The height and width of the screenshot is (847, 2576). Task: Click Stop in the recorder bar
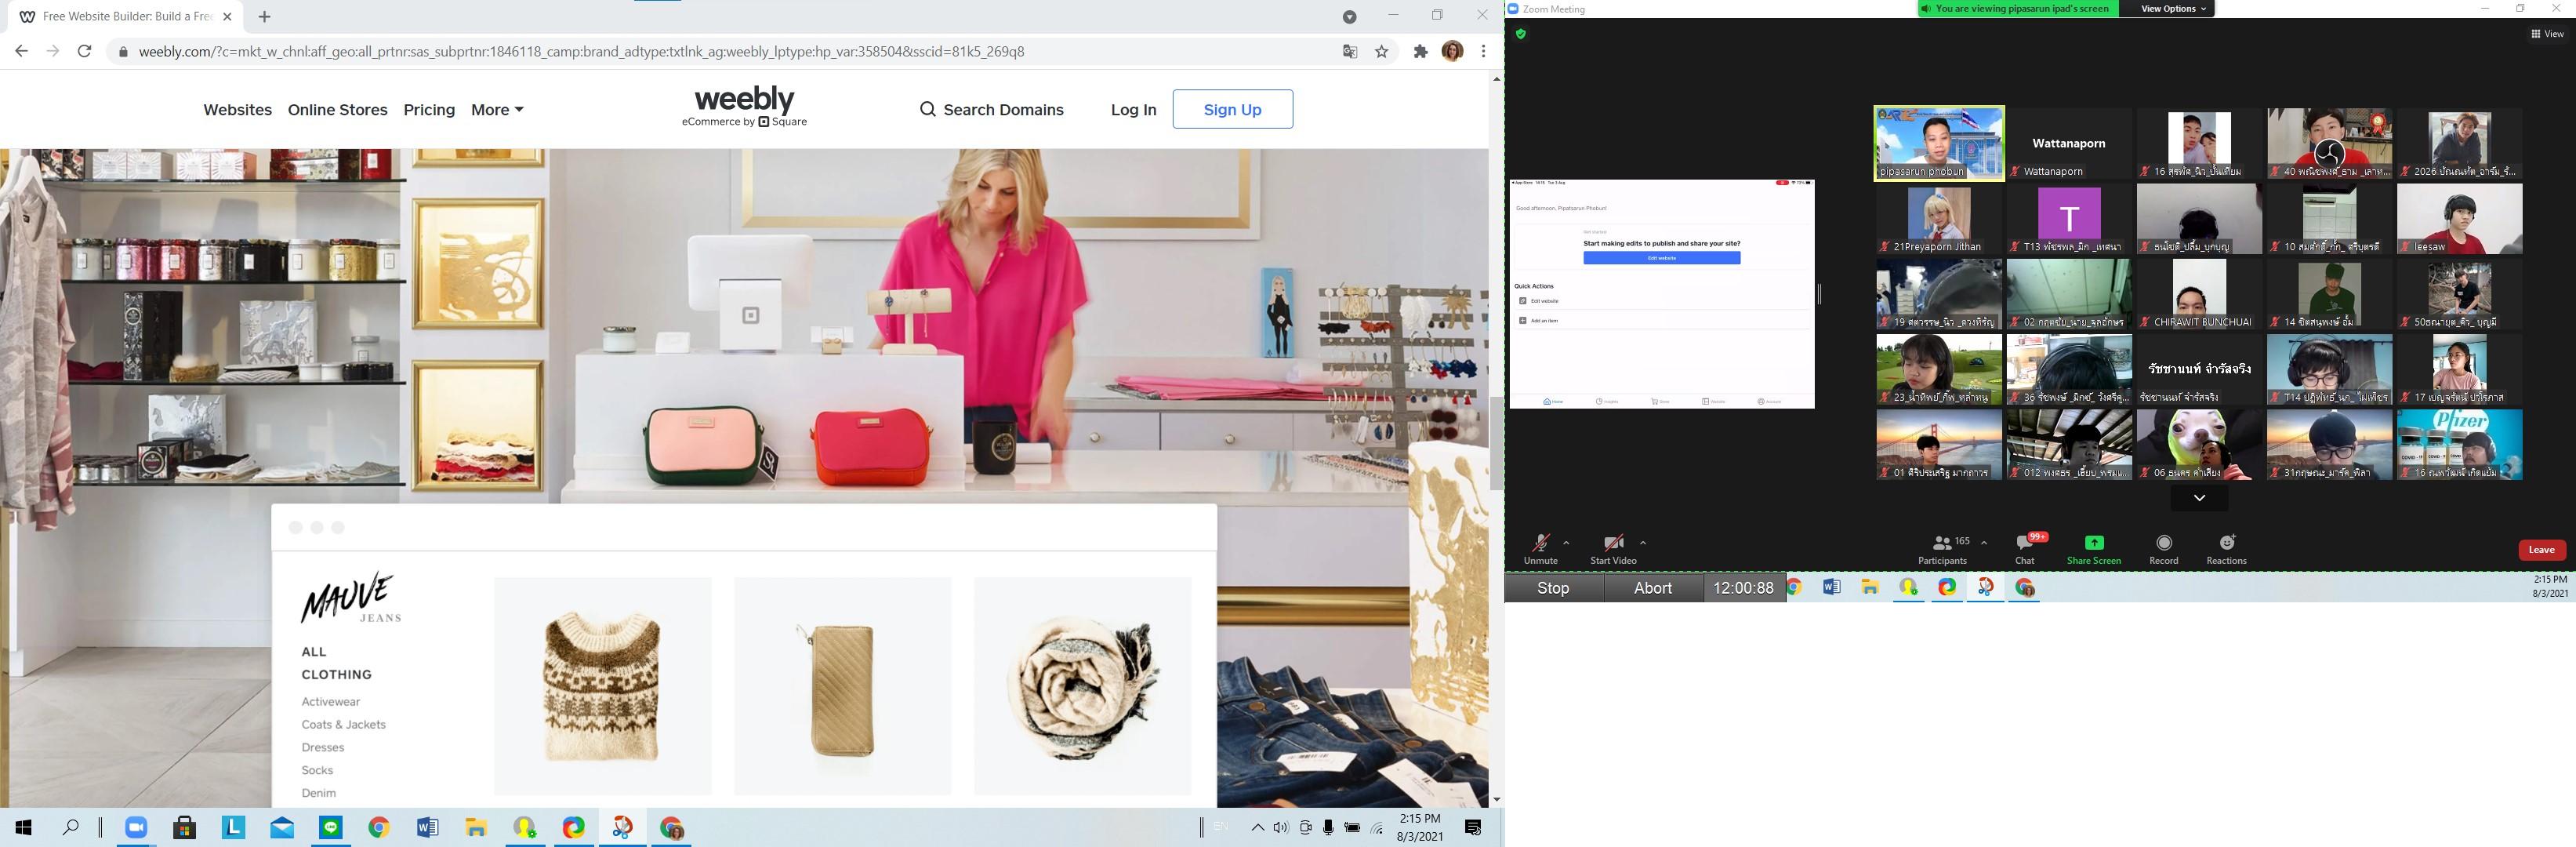pos(1553,588)
